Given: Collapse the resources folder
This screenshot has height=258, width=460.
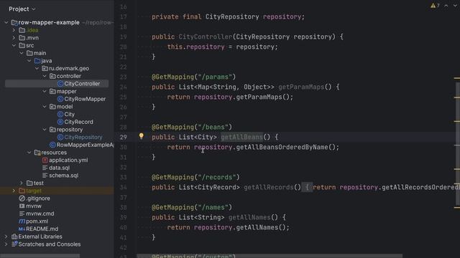Looking at the screenshot, I should (29, 153).
